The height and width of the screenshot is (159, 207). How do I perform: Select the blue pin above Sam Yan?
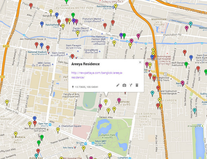point(35,119)
